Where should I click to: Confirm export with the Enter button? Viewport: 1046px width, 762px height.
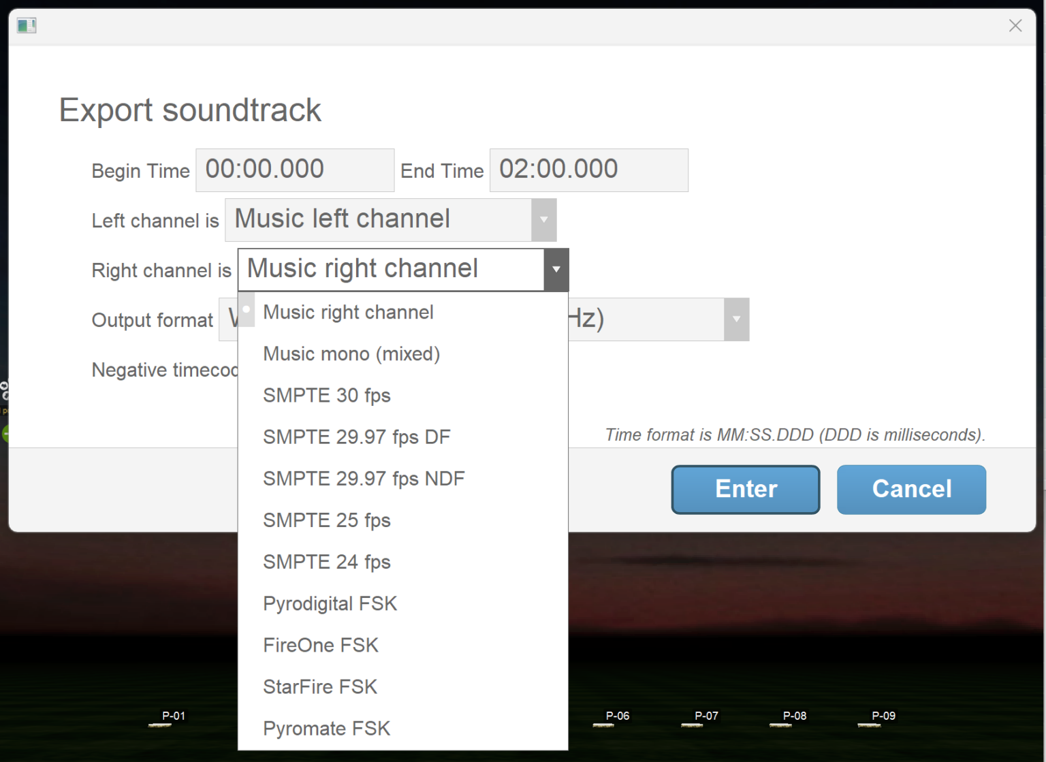[x=745, y=489]
